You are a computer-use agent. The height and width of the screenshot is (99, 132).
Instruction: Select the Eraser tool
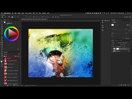click(2, 41)
